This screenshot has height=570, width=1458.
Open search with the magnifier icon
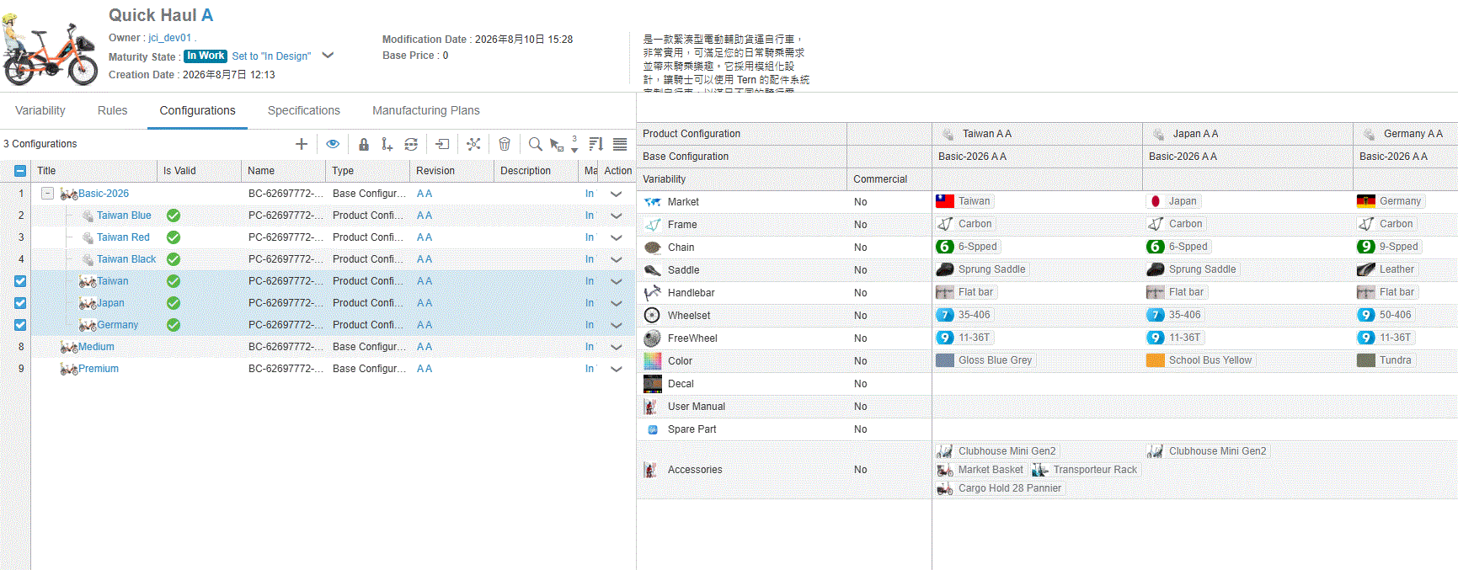(535, 144)
